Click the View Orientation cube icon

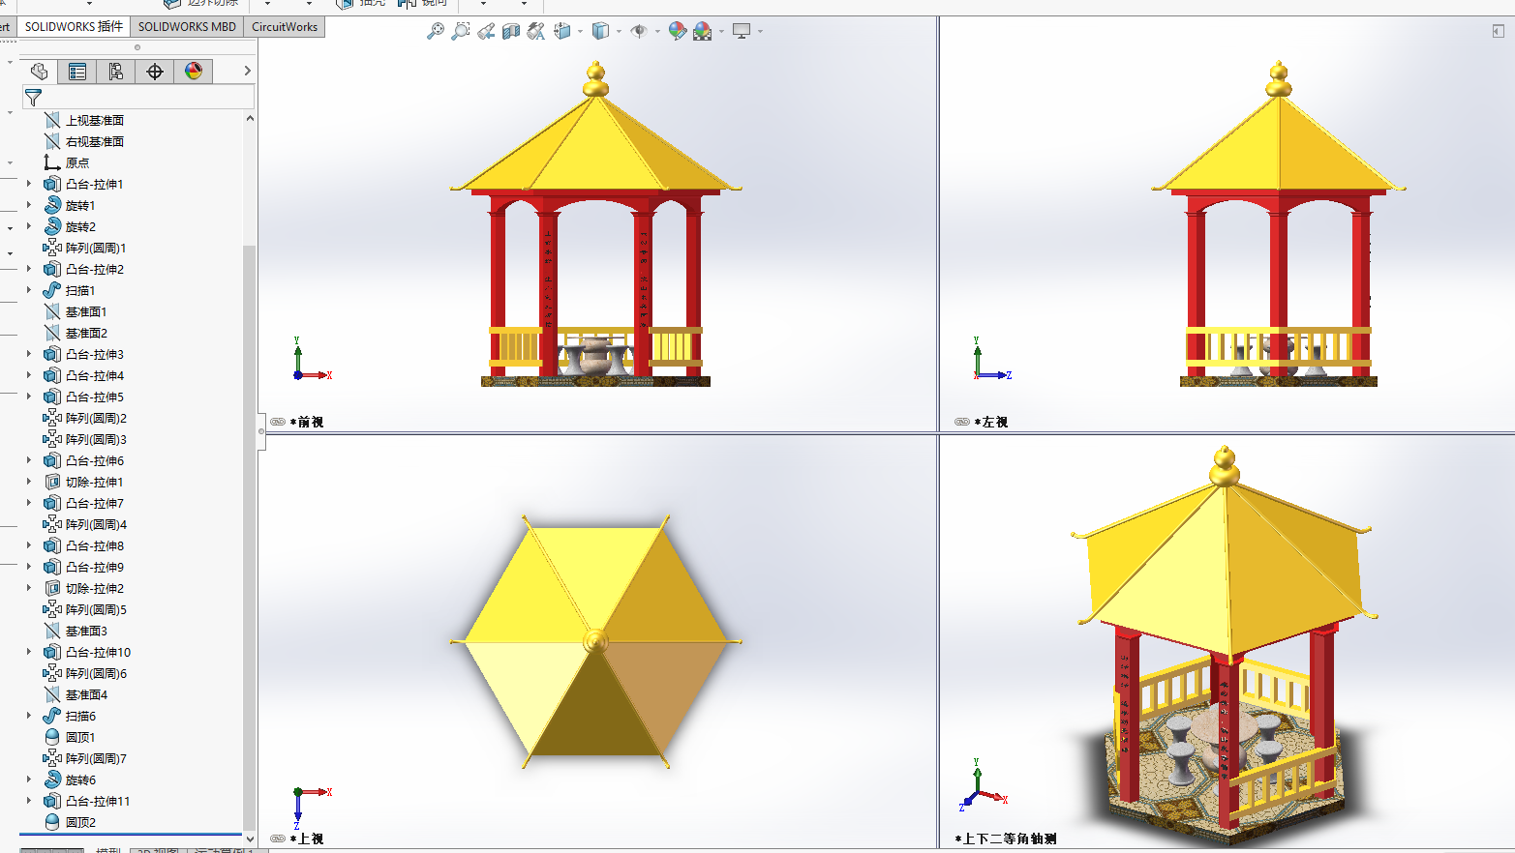click(x=562, y=31)
